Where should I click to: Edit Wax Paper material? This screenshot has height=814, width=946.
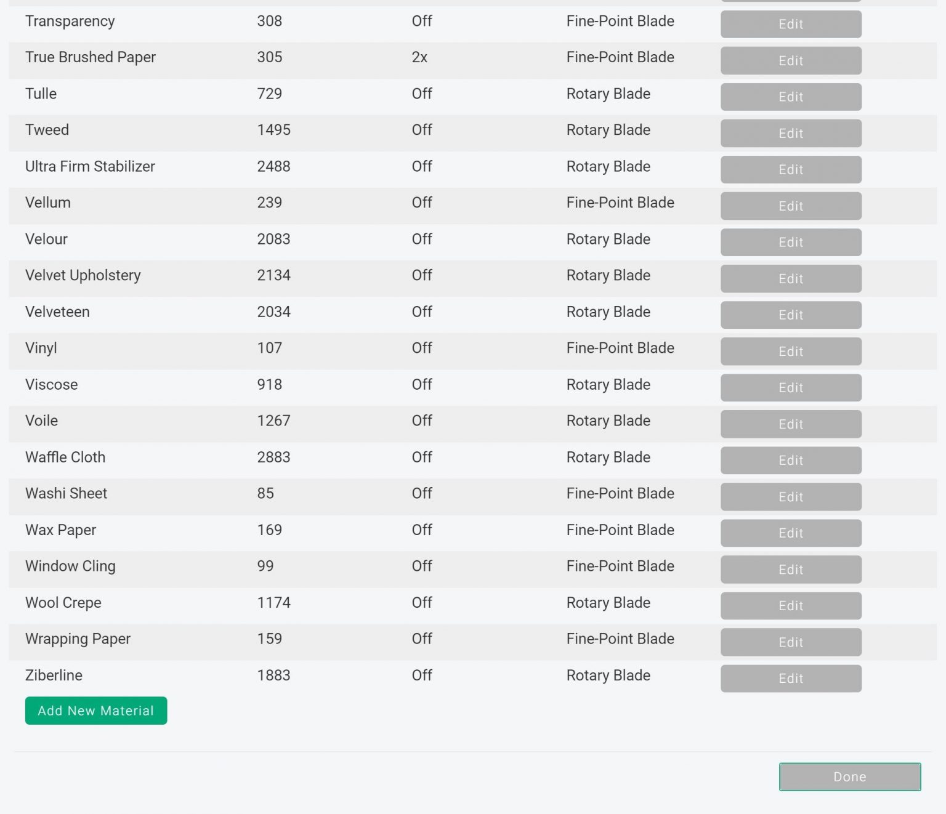click(791, 533)
